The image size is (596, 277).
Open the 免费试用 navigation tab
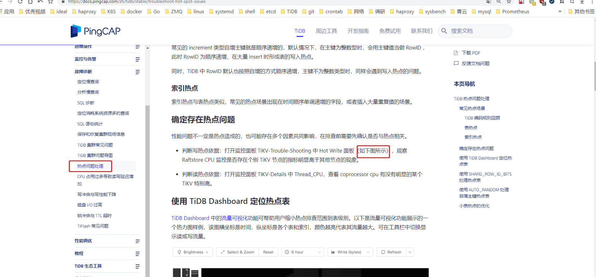(x=390, y=31)
